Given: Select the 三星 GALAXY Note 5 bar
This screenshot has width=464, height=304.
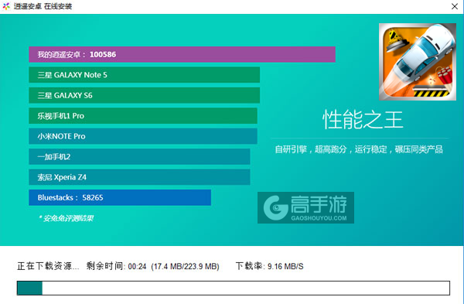Looking at the screenshot, I should pos(144,74).
